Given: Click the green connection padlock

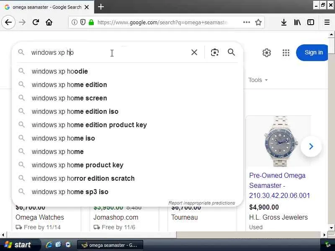Looking at the screenshot, I should tap(91, 22).
